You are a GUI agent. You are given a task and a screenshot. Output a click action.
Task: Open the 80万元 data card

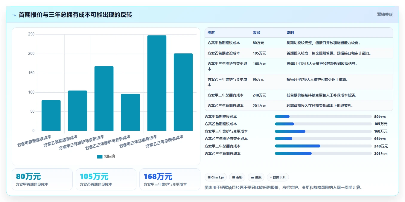42,179
